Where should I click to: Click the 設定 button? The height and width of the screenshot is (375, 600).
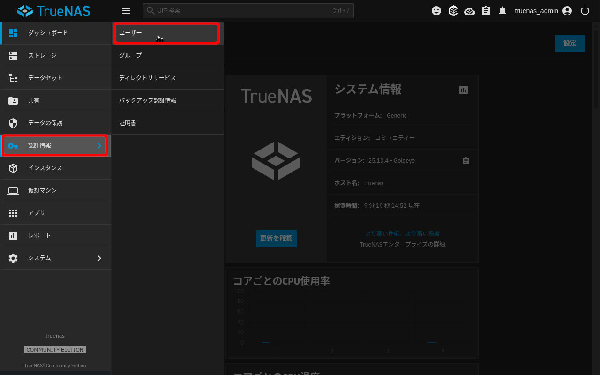(x=570, y=43)
